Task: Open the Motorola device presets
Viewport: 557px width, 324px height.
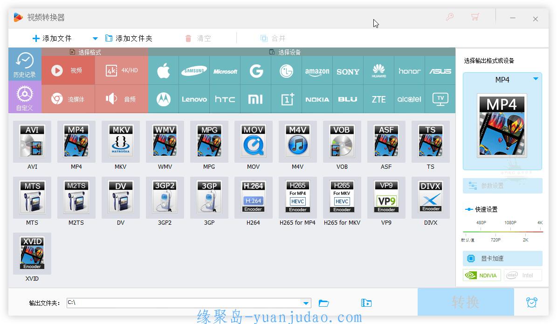Action: coord(164,99)
